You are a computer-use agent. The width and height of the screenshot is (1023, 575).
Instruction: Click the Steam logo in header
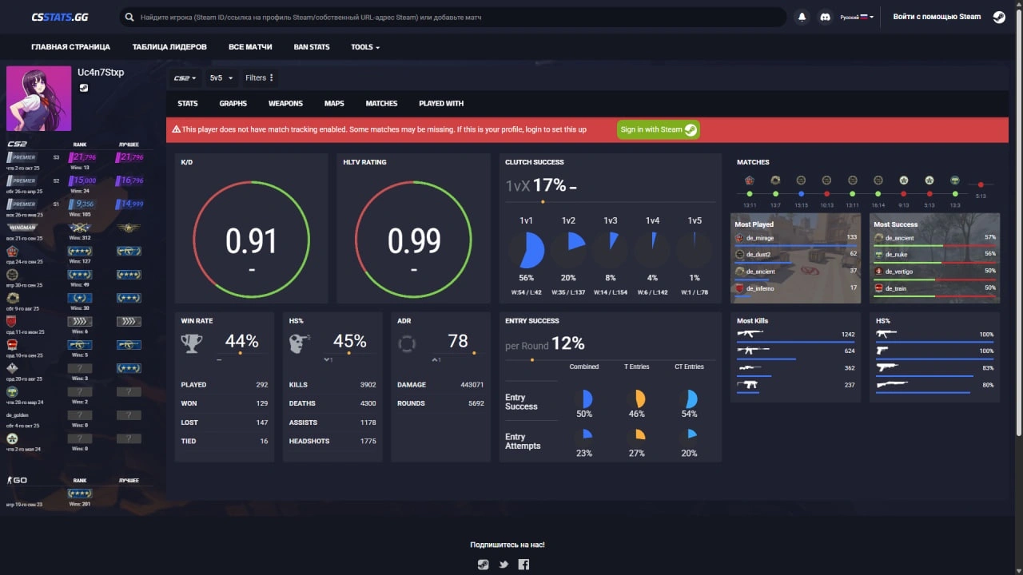click(999, 17)
